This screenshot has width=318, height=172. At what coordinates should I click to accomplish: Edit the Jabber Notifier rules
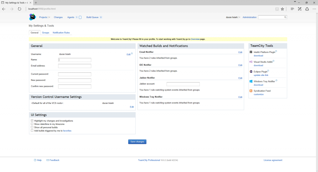240,78
